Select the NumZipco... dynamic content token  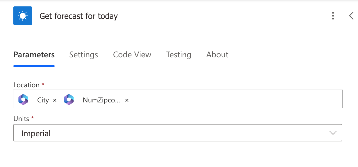101,100
